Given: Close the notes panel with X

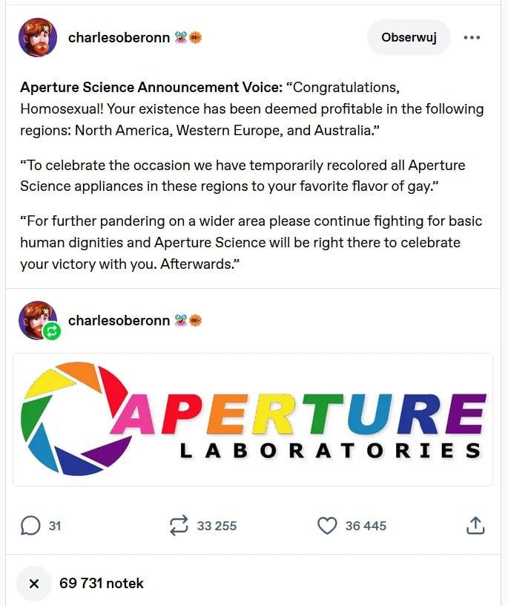Looking at the screenshot, I should (34, 583).
